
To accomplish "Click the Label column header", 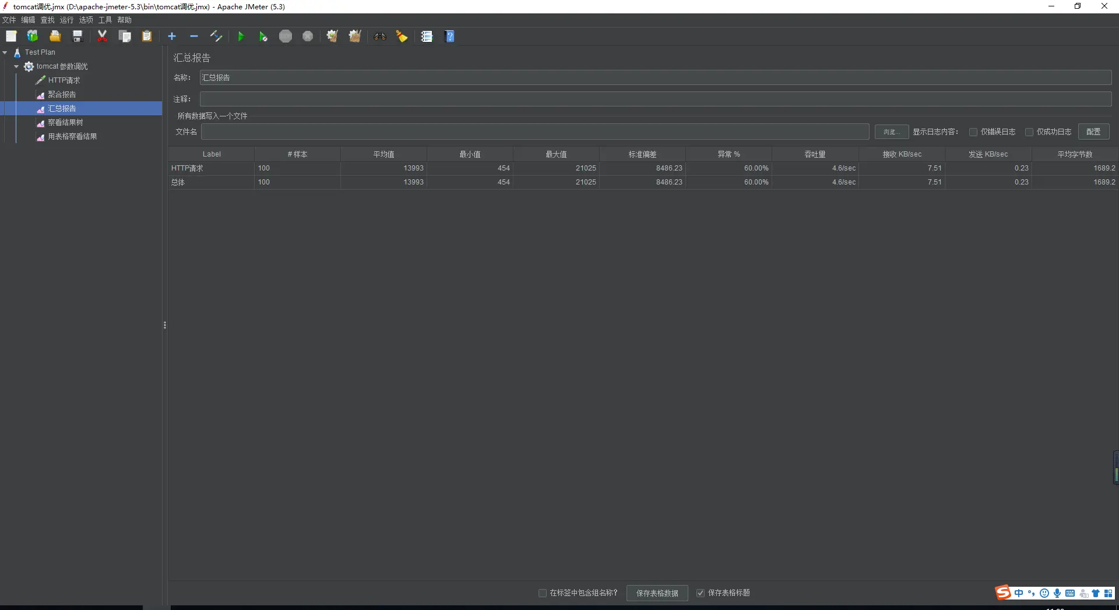I will (212, 154).
